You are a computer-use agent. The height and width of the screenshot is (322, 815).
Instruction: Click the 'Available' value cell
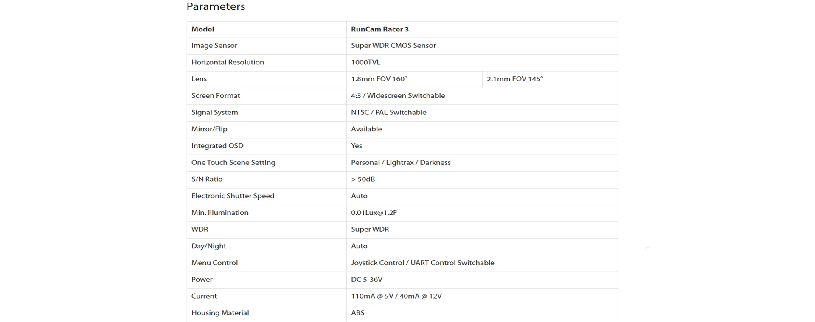pos(482,130)
